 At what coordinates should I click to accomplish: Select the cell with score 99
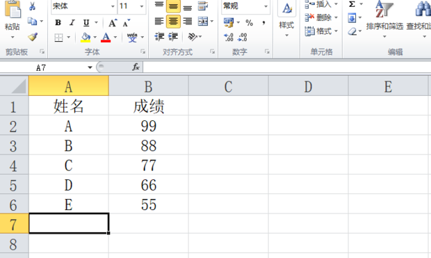click(x=149, y=125)
